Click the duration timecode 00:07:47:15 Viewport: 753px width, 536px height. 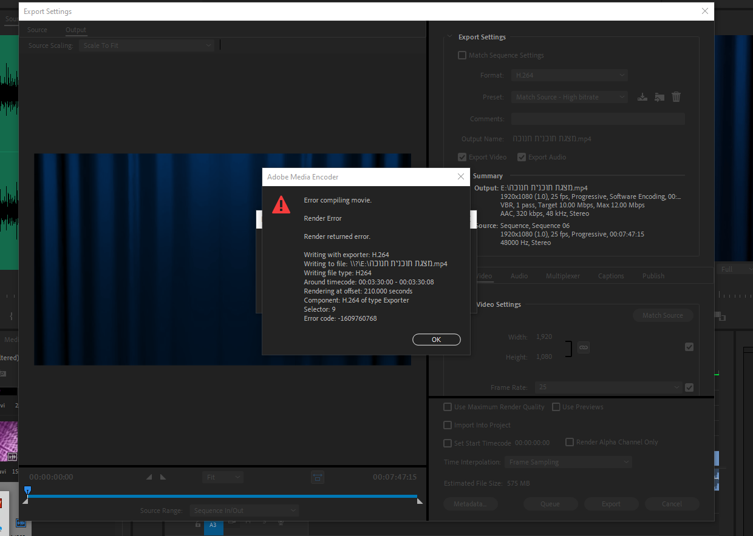[395, 477]
